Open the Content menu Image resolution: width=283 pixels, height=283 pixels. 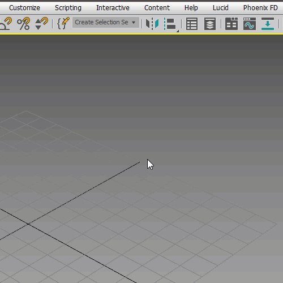click(x=157, y=8)
